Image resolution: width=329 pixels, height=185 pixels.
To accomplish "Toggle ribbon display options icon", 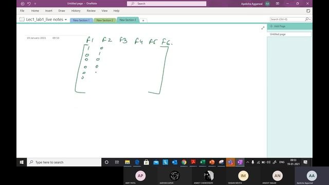I will 278,4.
